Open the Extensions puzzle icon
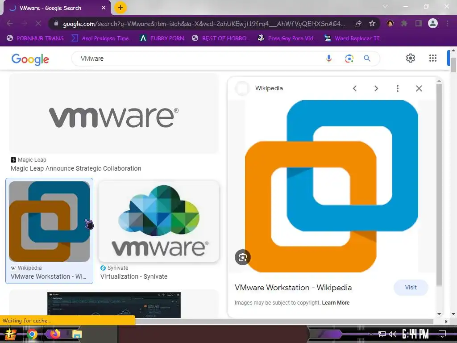This screenshot has height=343, width=457. [404, 23]
